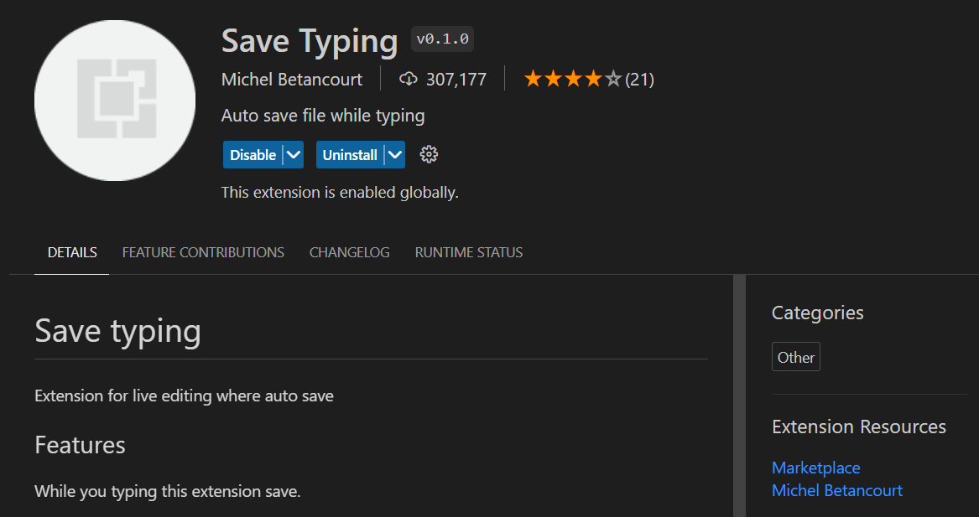Select the Other category tag
The width and height of the screenshot is (979, 517).
[x=795, y=357]
